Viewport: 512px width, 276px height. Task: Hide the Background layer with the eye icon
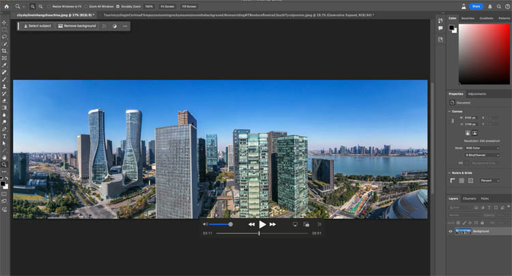point(451,231)
